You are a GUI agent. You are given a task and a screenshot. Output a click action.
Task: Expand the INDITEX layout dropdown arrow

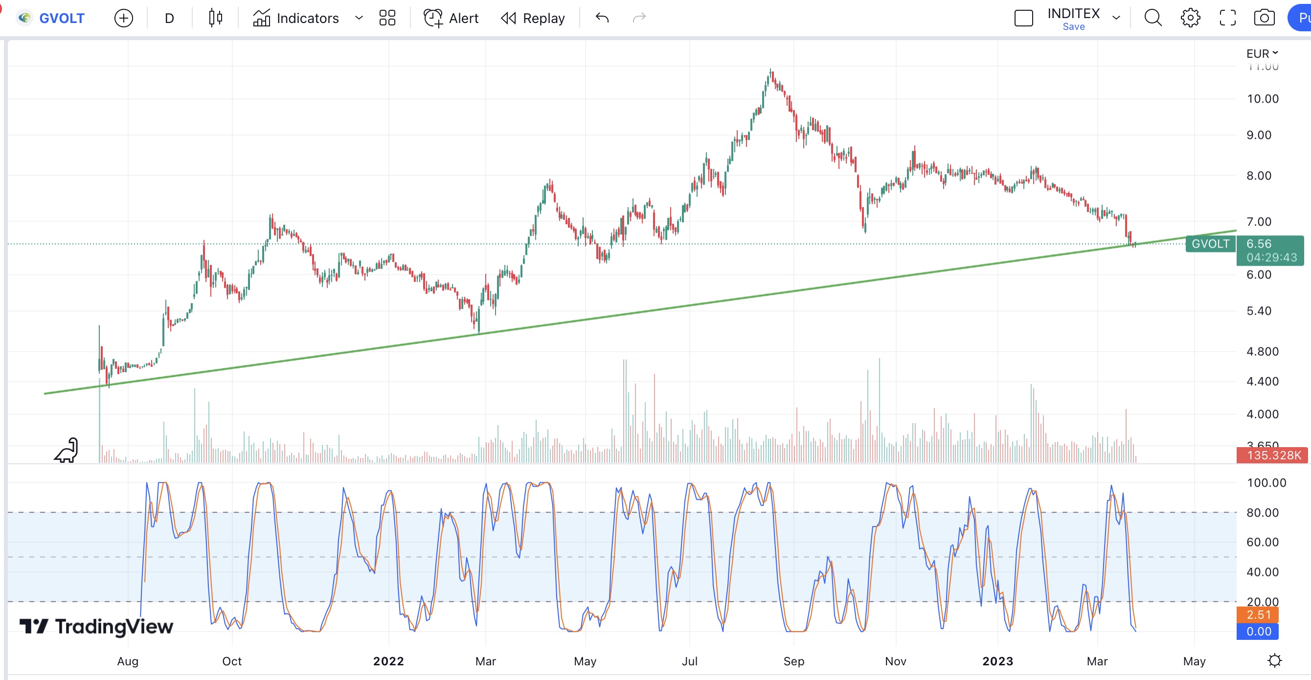point(1116,18)
